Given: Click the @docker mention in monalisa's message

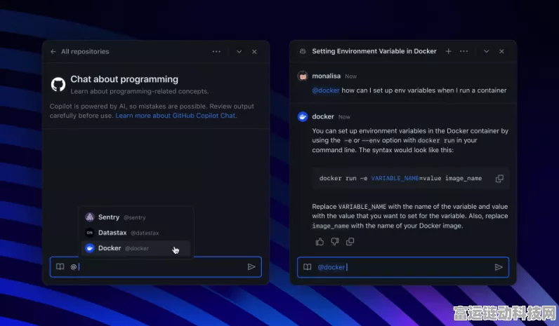Looking at the screenshot, I should click(325, 90).
